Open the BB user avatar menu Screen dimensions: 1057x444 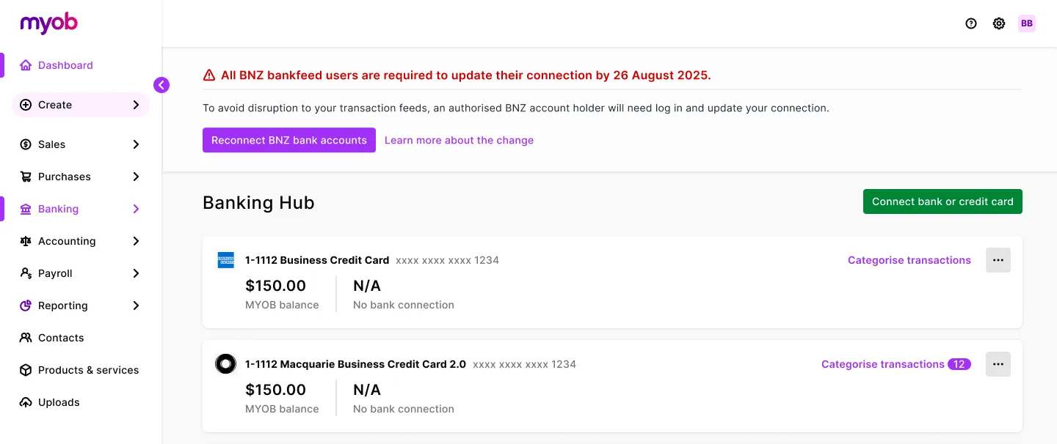click(x=1027, y=23)
